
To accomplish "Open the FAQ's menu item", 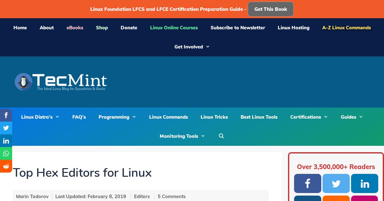I will (79, 117).
